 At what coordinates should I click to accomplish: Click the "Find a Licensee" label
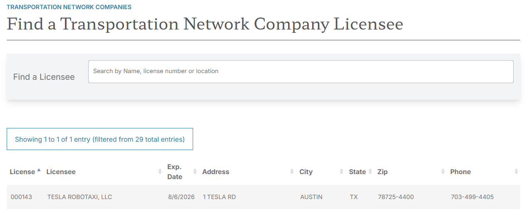(x=44, y=77)
